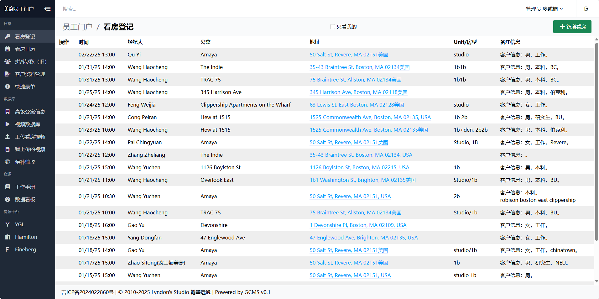Click the table's vertical scrollbar down arrow
This screenshot has width=599, height=299.
[x=596, y=281]
